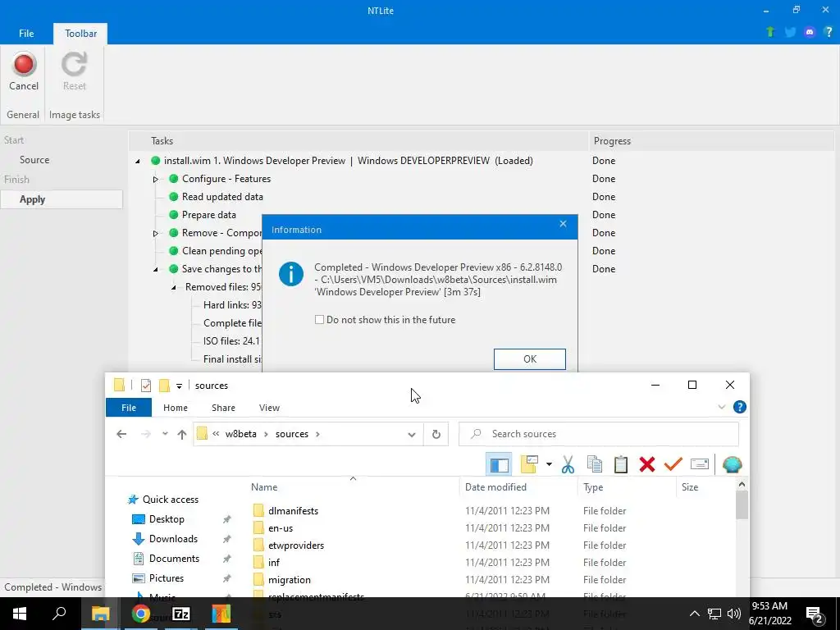840x630 pixels.
Task: Click the Explorer help icon
Action: click(x=740, y=407)
